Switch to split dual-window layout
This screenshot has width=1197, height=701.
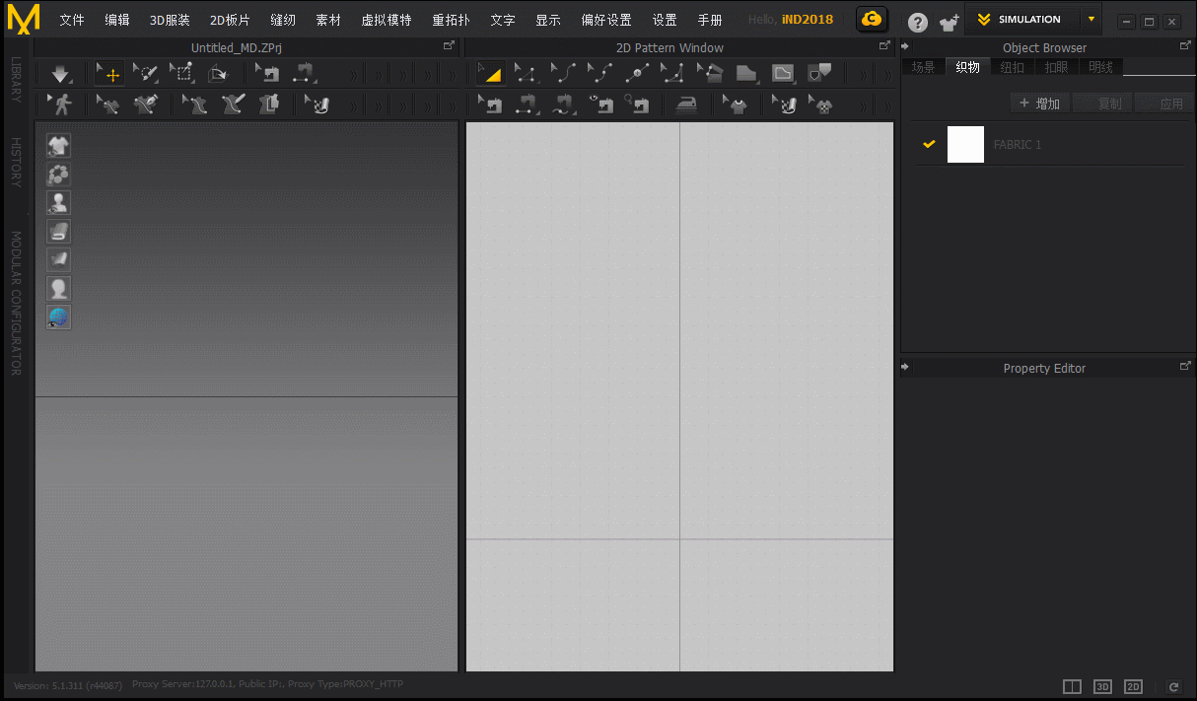(1073, 686)
